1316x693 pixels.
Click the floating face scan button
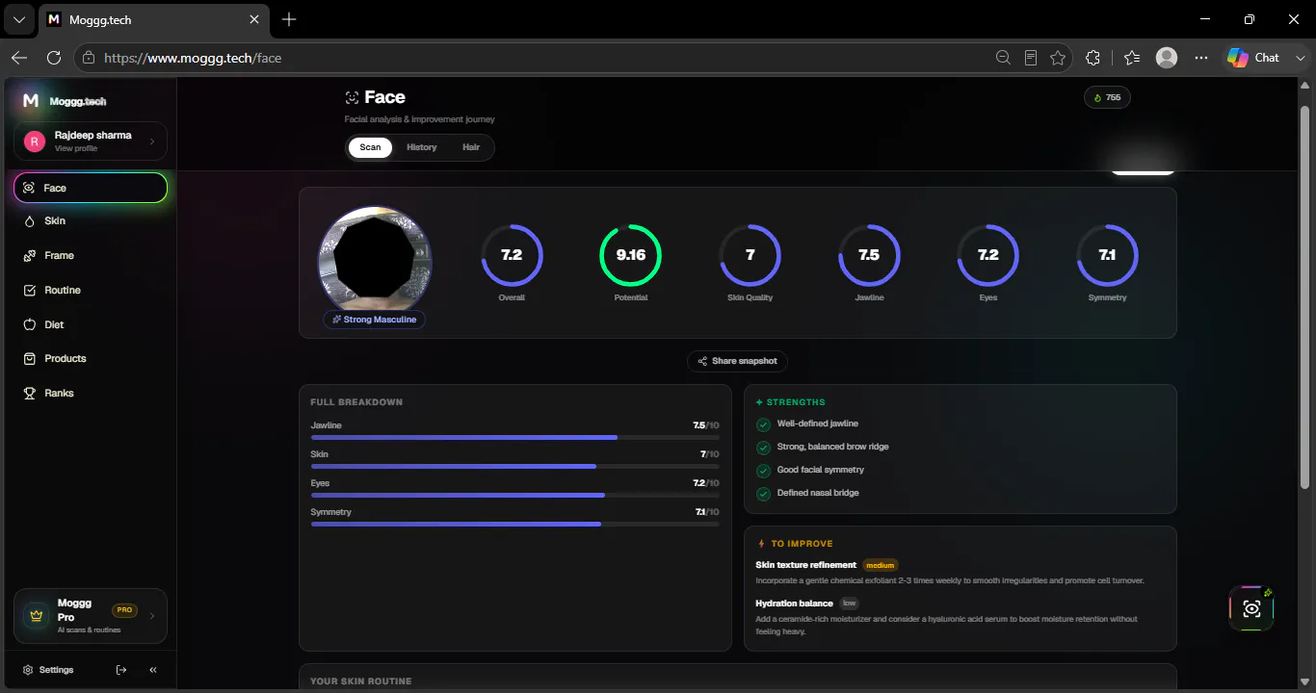1251,608
